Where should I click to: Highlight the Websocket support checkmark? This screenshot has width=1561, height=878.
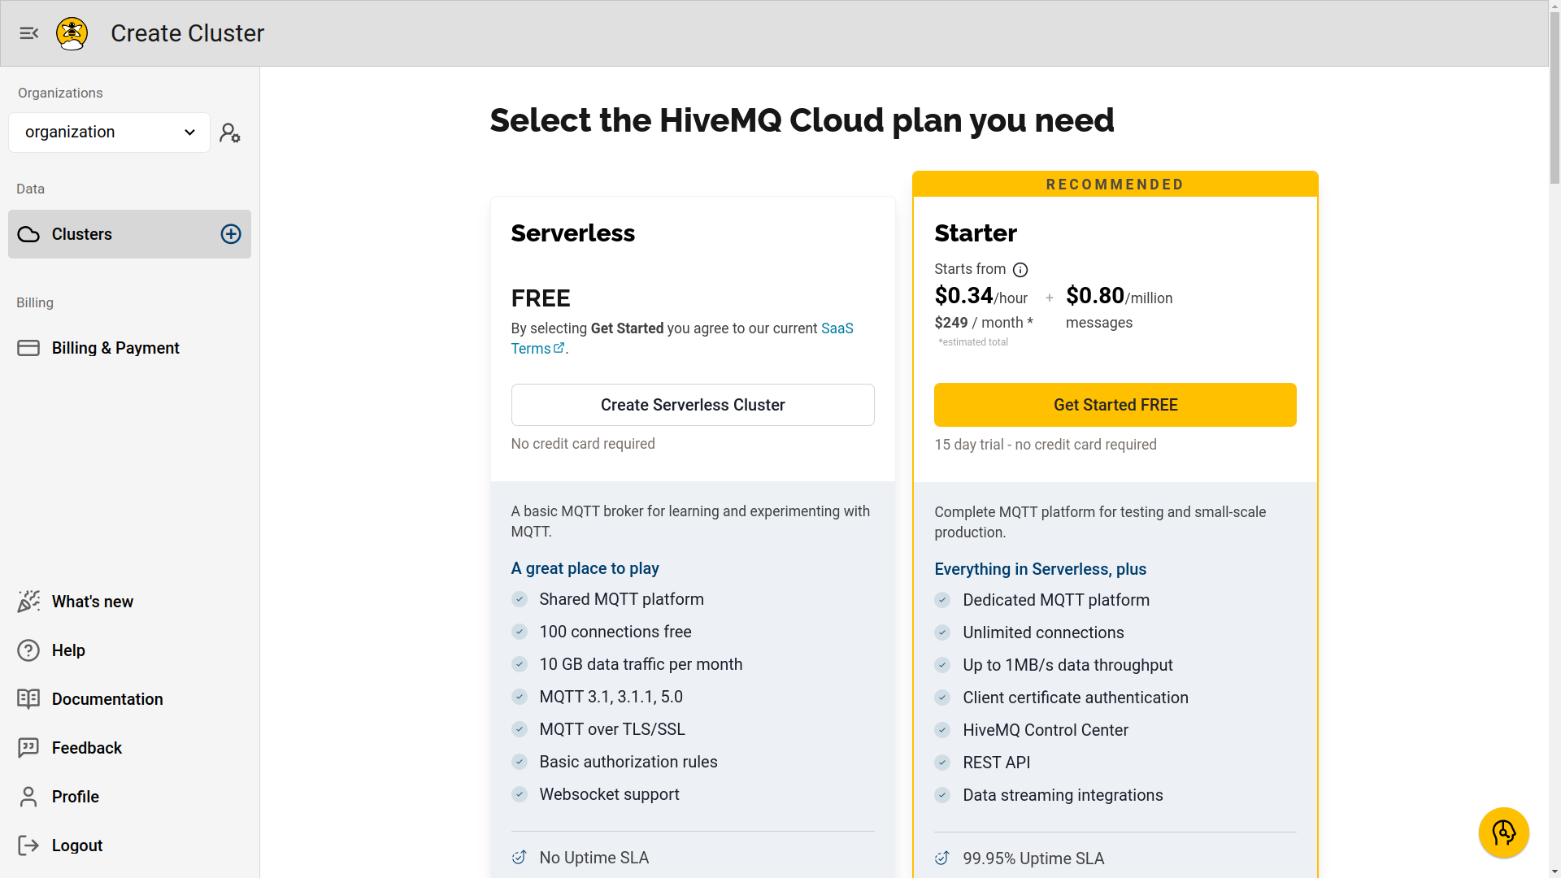point(520,794)
